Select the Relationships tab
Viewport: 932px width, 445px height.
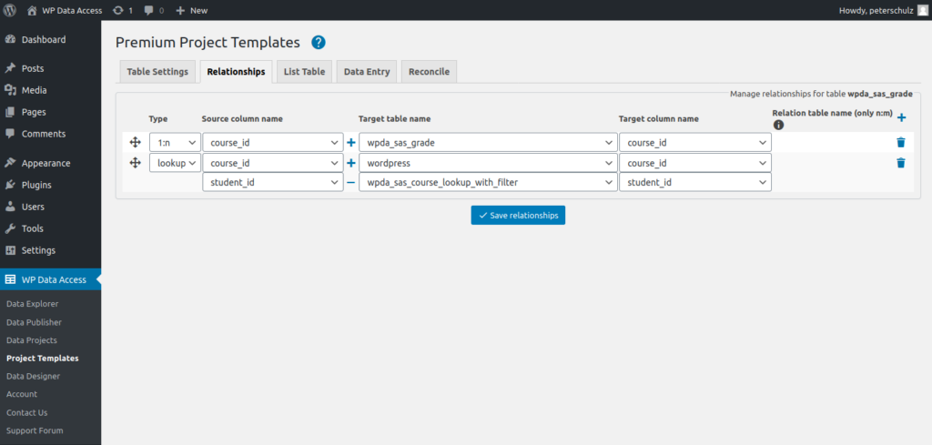pyautogui.click(x=236, y=72)
